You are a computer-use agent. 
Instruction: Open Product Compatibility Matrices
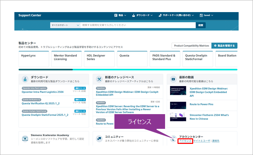coord(192,46)
